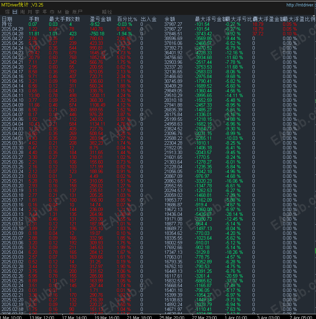316x319 pixels.
Task: Click the 余额 column header
Action: point(170,19)
